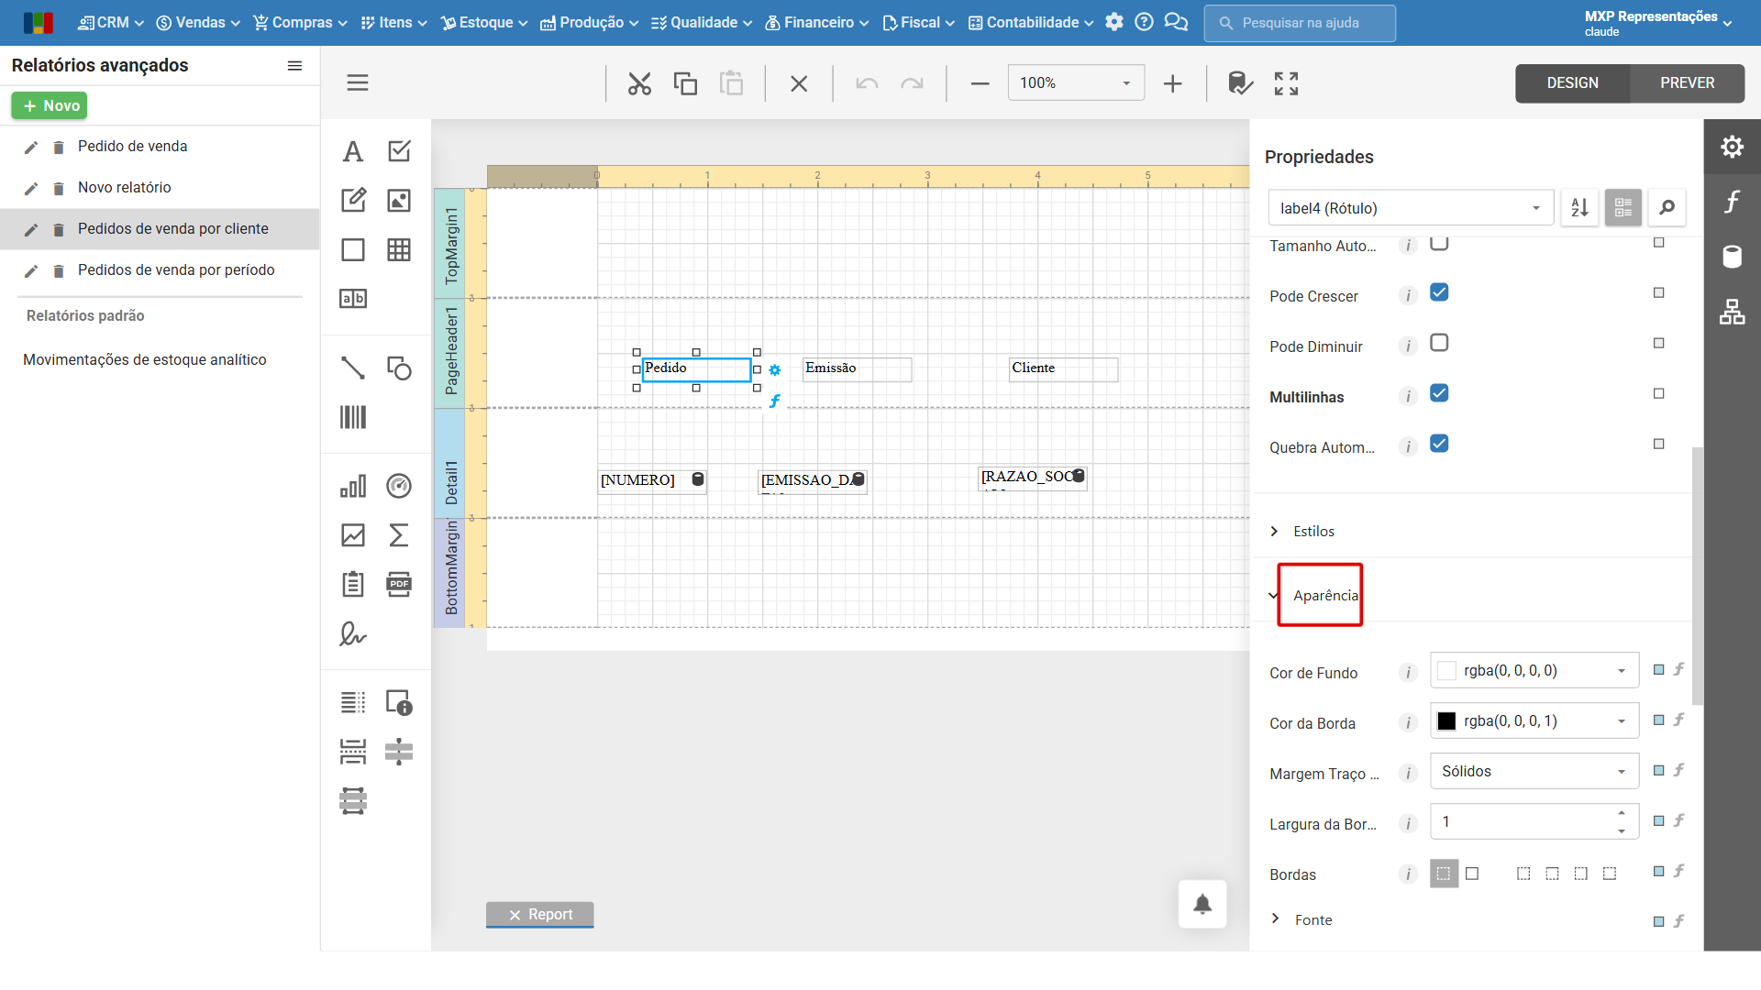1761x990 pixels.
Task: Toggle full screen mode
Action: (1286, 83)
